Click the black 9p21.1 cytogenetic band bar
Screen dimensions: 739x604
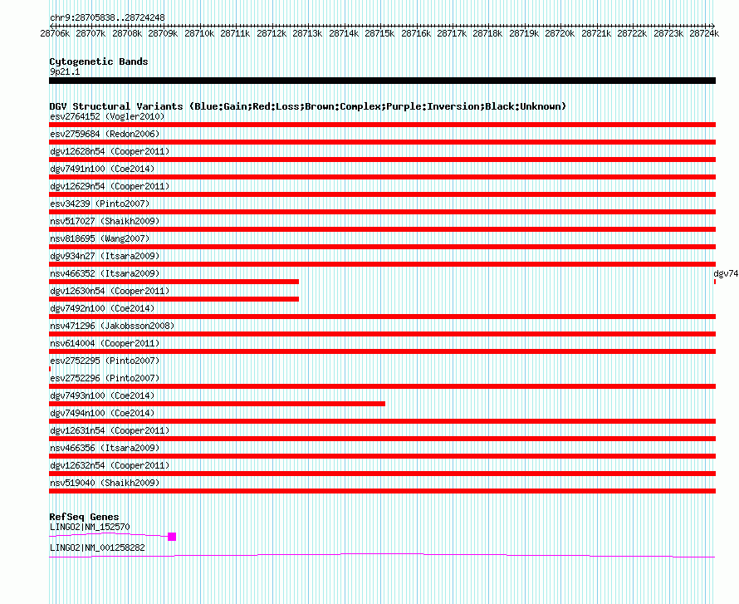tap(382, 81)
